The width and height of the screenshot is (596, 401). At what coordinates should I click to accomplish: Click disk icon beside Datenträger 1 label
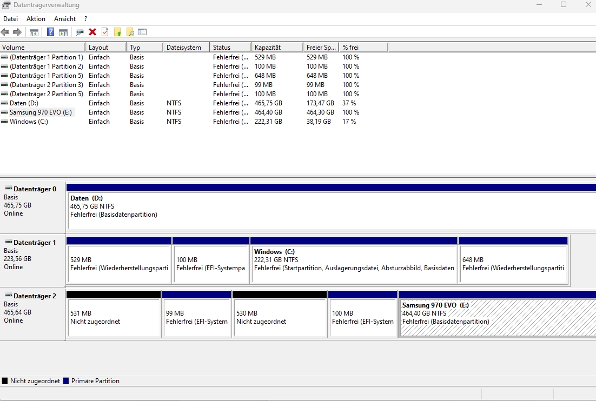[x=8, y=242]
